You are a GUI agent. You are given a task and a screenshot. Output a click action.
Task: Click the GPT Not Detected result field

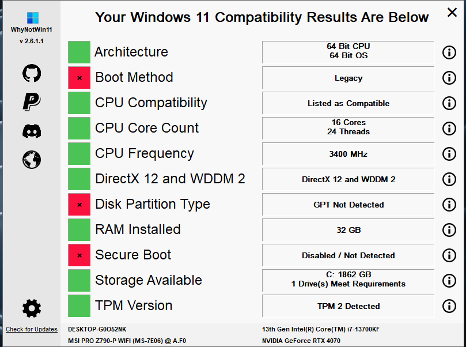[x=348, y=205]
